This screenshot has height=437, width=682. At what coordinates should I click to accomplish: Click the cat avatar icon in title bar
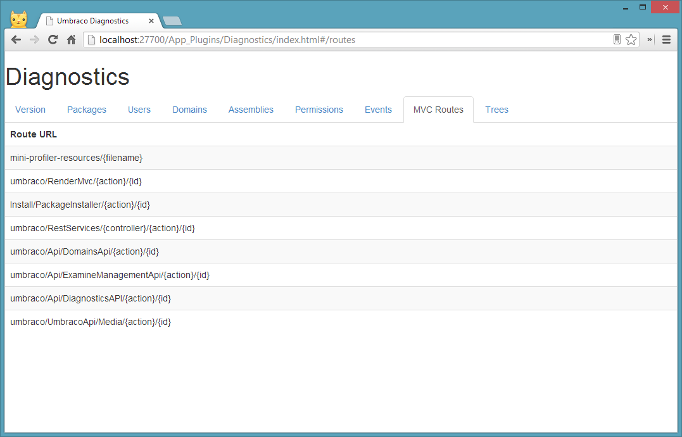coord(19,19)
